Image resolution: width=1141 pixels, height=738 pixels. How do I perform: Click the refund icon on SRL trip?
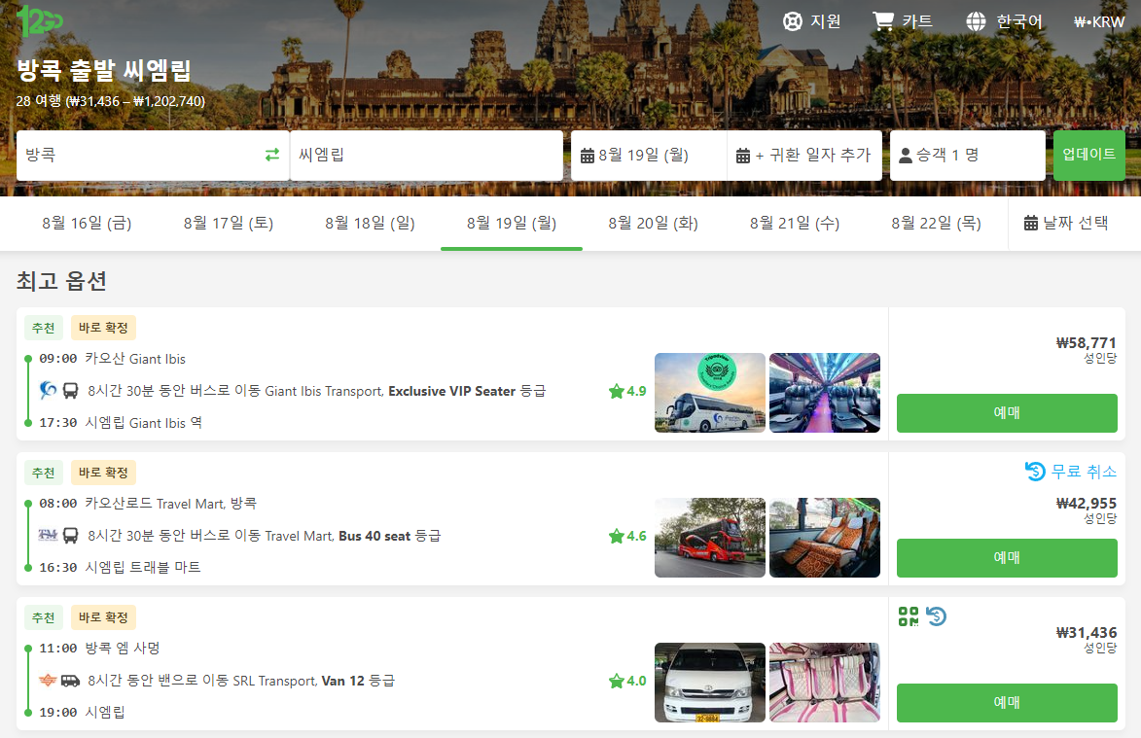(937, 616)
